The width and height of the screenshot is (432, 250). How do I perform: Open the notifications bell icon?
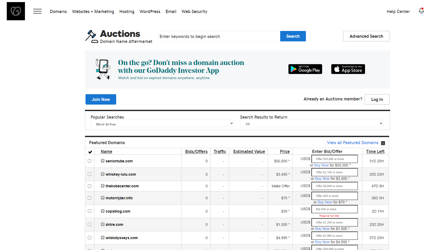coord(421,11)
